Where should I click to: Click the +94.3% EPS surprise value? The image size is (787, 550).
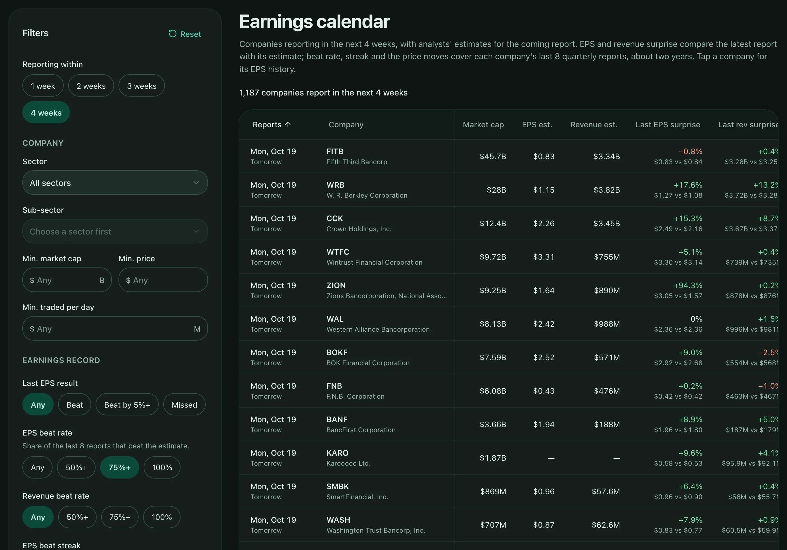688,285
